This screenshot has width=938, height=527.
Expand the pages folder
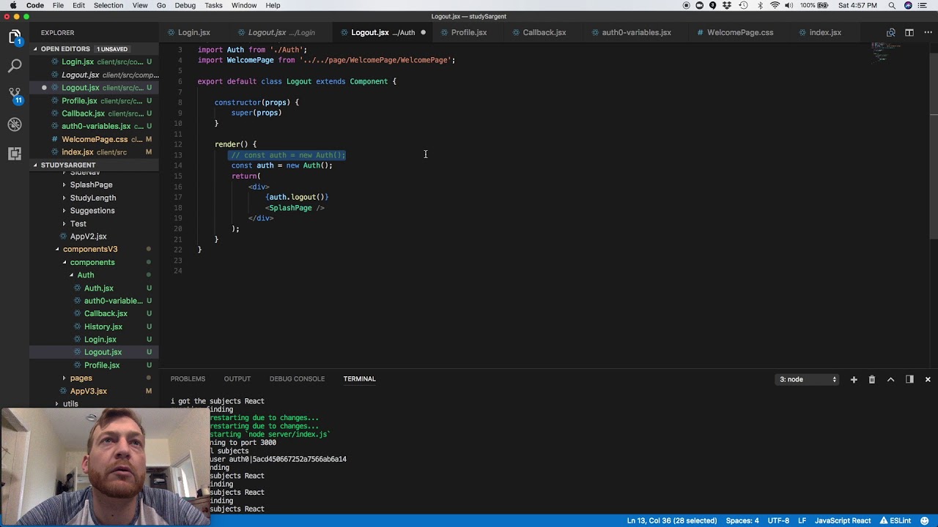click(81, 378)
